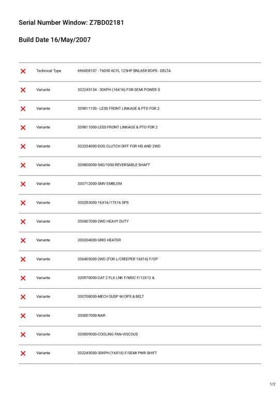Select the Build Date 16/May/2007 text

coord(55,40)
